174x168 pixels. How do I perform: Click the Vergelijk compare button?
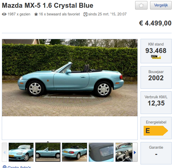tap(161, 5)
